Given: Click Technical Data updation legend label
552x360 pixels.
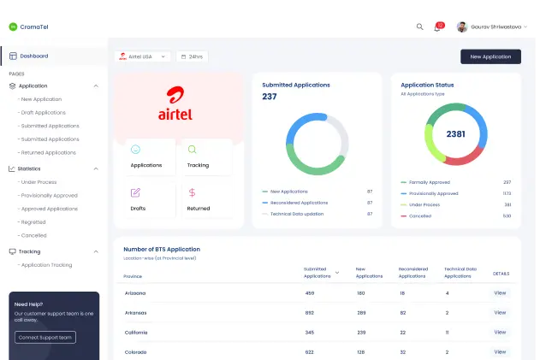Looking at the screenshot, I should [x=297, y=214].
